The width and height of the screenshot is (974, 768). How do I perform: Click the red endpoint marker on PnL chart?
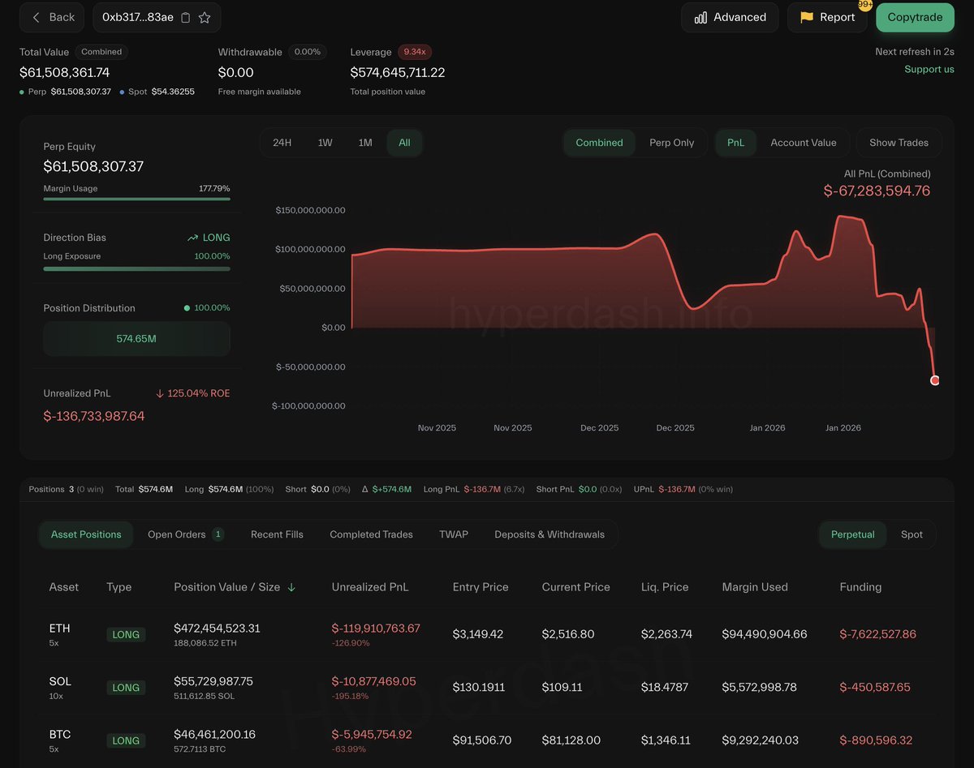coord(934,380)
